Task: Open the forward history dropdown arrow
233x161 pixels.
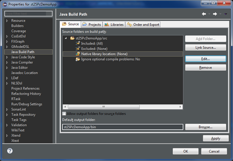Action: (x=220, y=14)
